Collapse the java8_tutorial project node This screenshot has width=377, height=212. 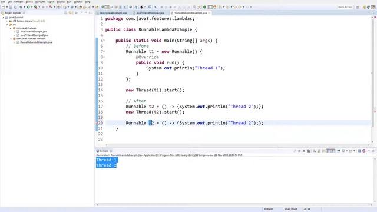tap(4, 18)
